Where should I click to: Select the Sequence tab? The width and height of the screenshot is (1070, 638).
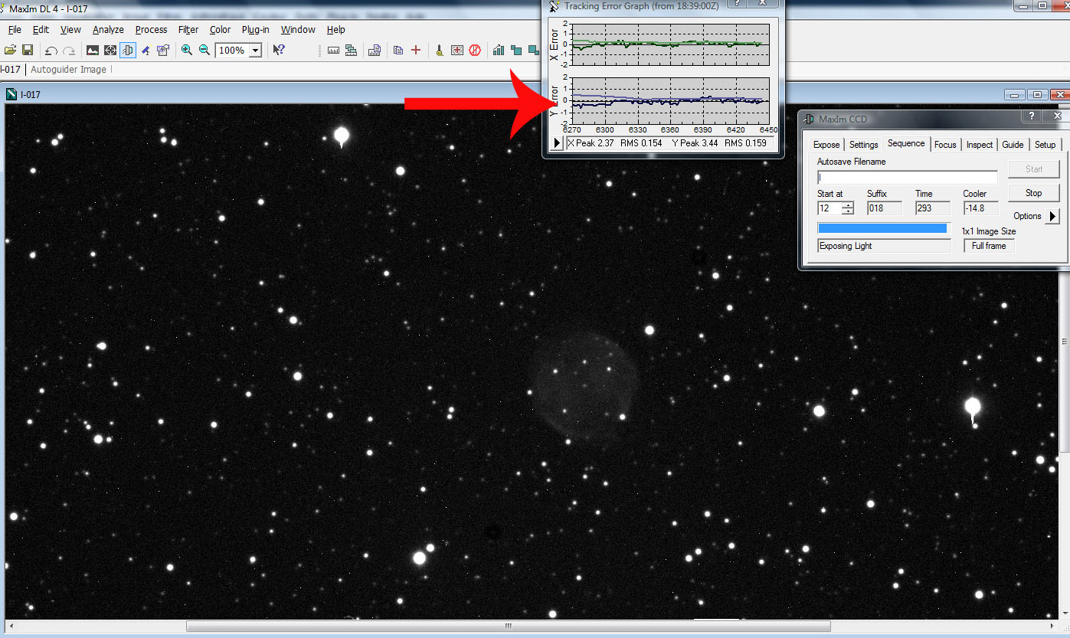(x=906, y=143)
